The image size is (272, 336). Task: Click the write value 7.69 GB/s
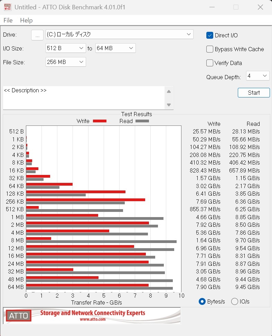point(208,202)
